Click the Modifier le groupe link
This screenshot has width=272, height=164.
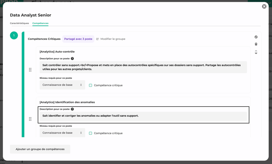[x=112, y=39]
